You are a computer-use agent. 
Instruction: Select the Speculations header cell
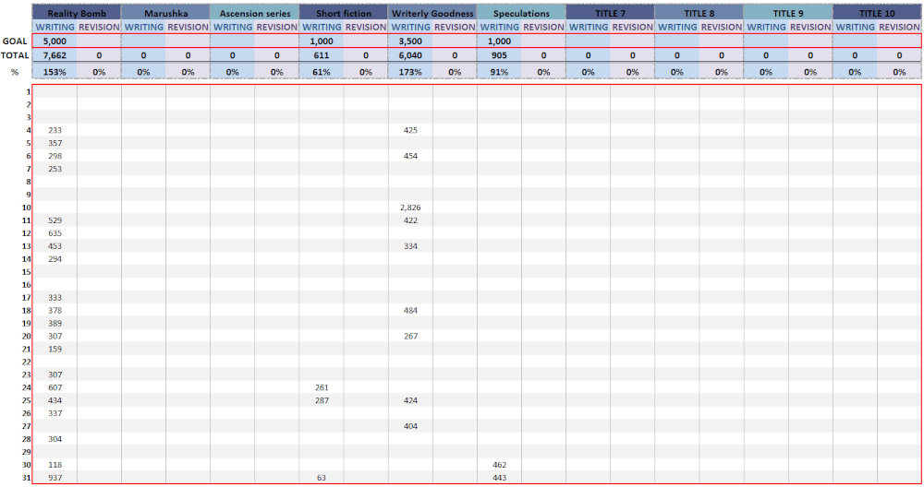521,14
